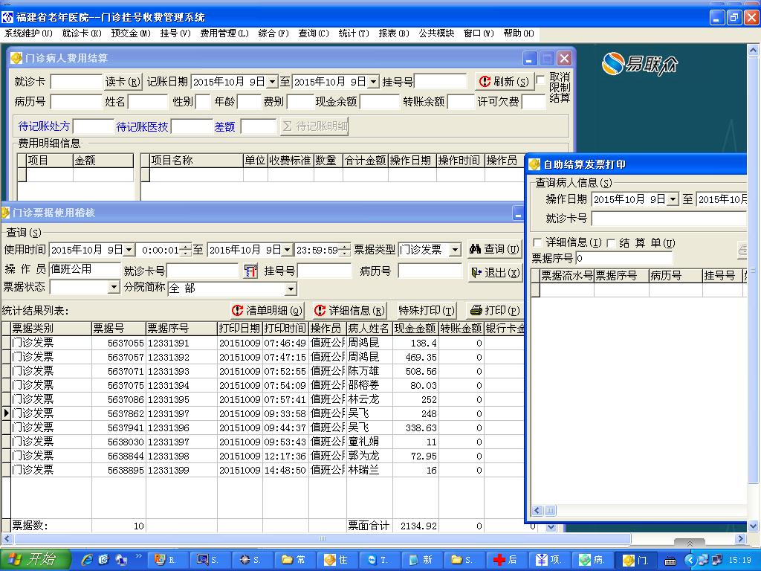
Task: Click the 待记账处方 link
Action: pyautogui.click(x=44, y=126)
